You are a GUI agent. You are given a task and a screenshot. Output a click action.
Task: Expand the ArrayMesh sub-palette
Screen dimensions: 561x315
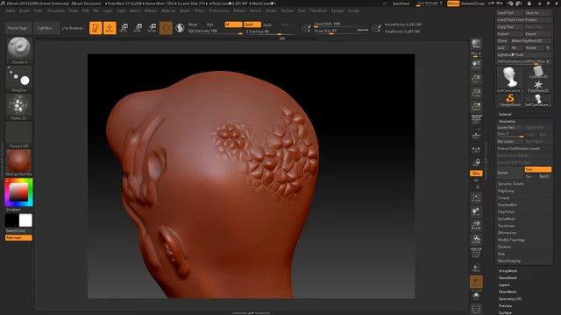coord(508,271)
